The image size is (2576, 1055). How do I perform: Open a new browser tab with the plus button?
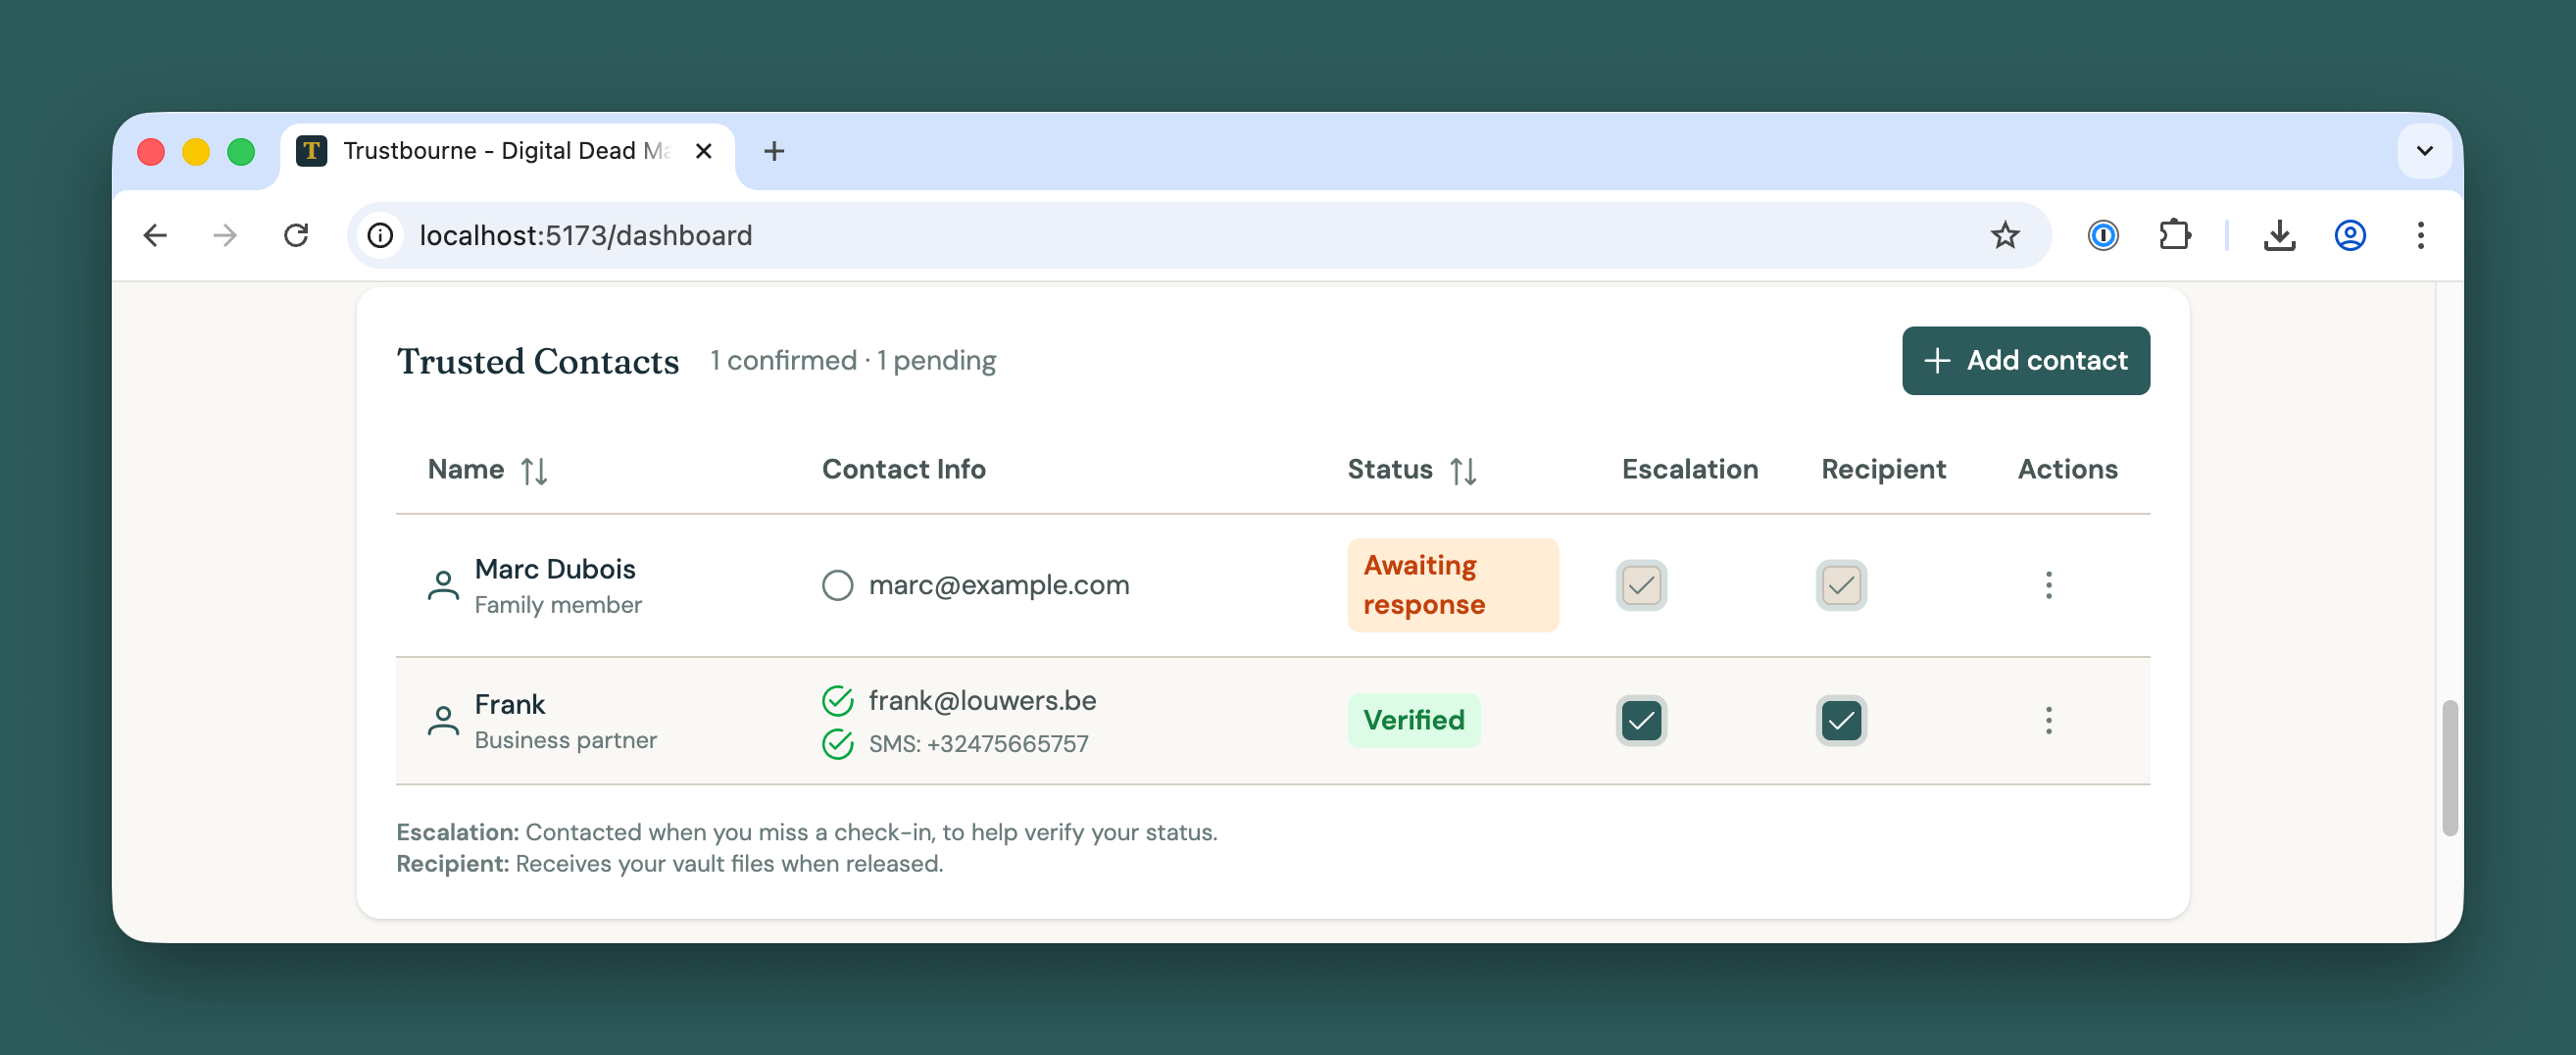tap(774, 151)
